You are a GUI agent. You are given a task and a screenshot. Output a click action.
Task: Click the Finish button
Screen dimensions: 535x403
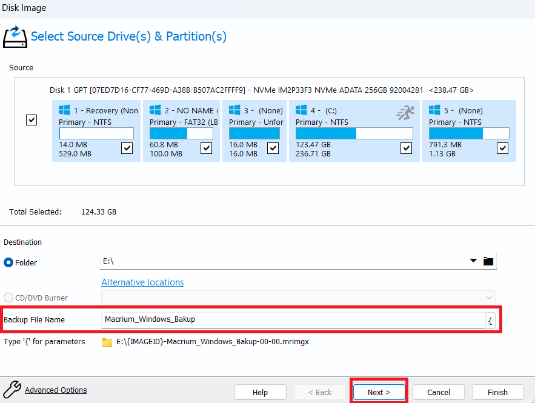point(498,392)
